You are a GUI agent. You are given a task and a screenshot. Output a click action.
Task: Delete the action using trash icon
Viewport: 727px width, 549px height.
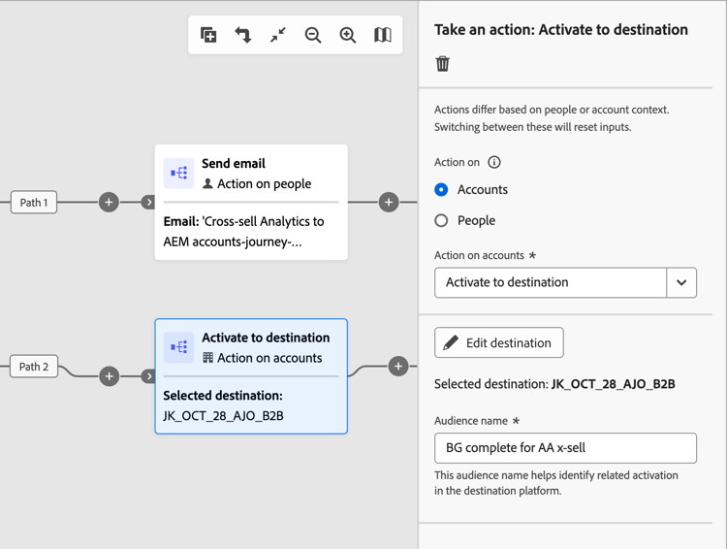pyautogui.click(x=443, y=64)
